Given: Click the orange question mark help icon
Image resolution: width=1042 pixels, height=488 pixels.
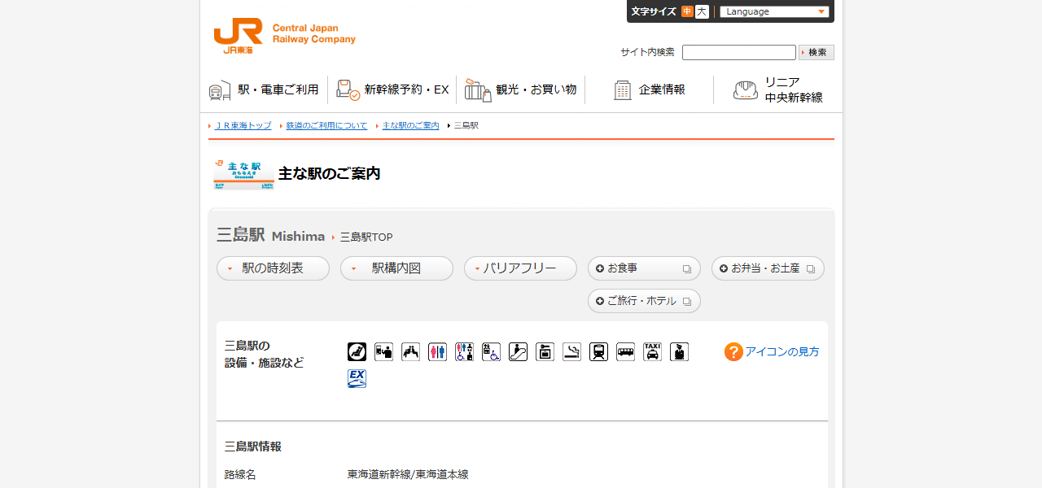Looking at the screenshot, I should [733, 351].
